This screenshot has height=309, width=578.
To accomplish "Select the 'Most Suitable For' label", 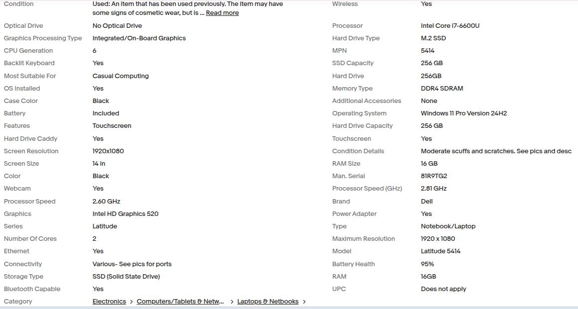I will [30, 76].
